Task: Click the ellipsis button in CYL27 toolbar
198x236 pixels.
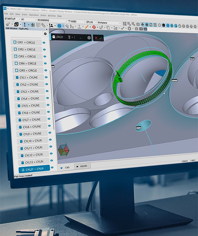Action: [81, 38]
